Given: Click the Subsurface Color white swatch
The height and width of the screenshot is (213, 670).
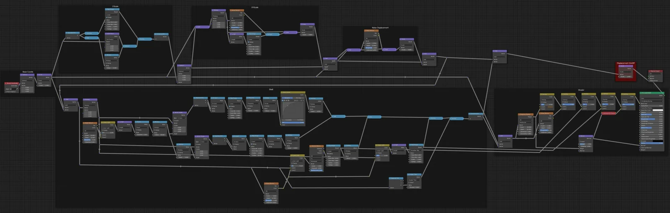Looking at the screenshot, I should (x=658, y=110).
